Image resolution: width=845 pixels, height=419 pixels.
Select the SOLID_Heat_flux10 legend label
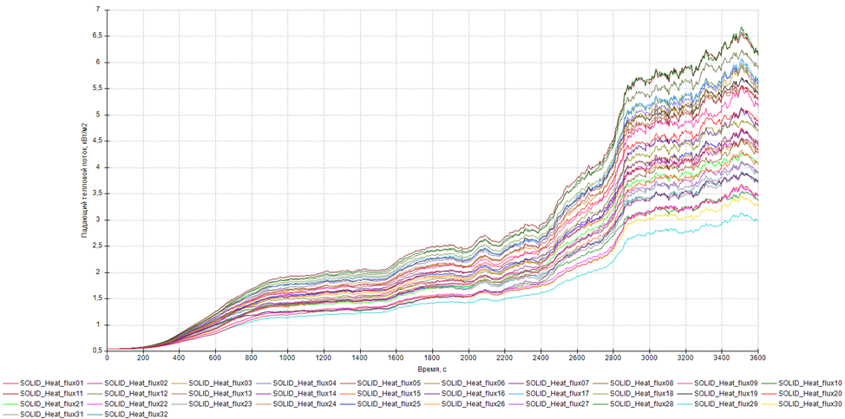809,383
